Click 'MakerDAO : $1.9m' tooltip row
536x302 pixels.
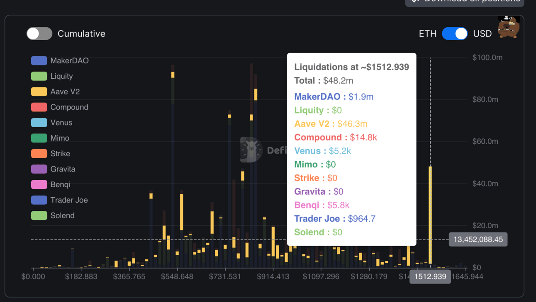334,97
